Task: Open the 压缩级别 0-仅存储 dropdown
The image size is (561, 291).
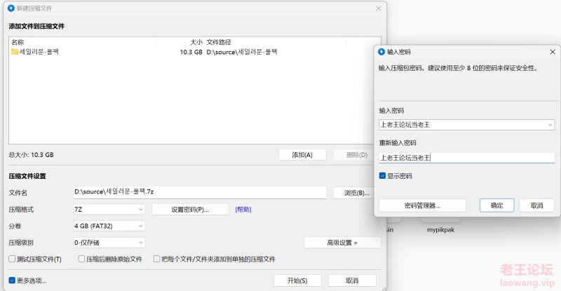Action: tap(109, 243)
